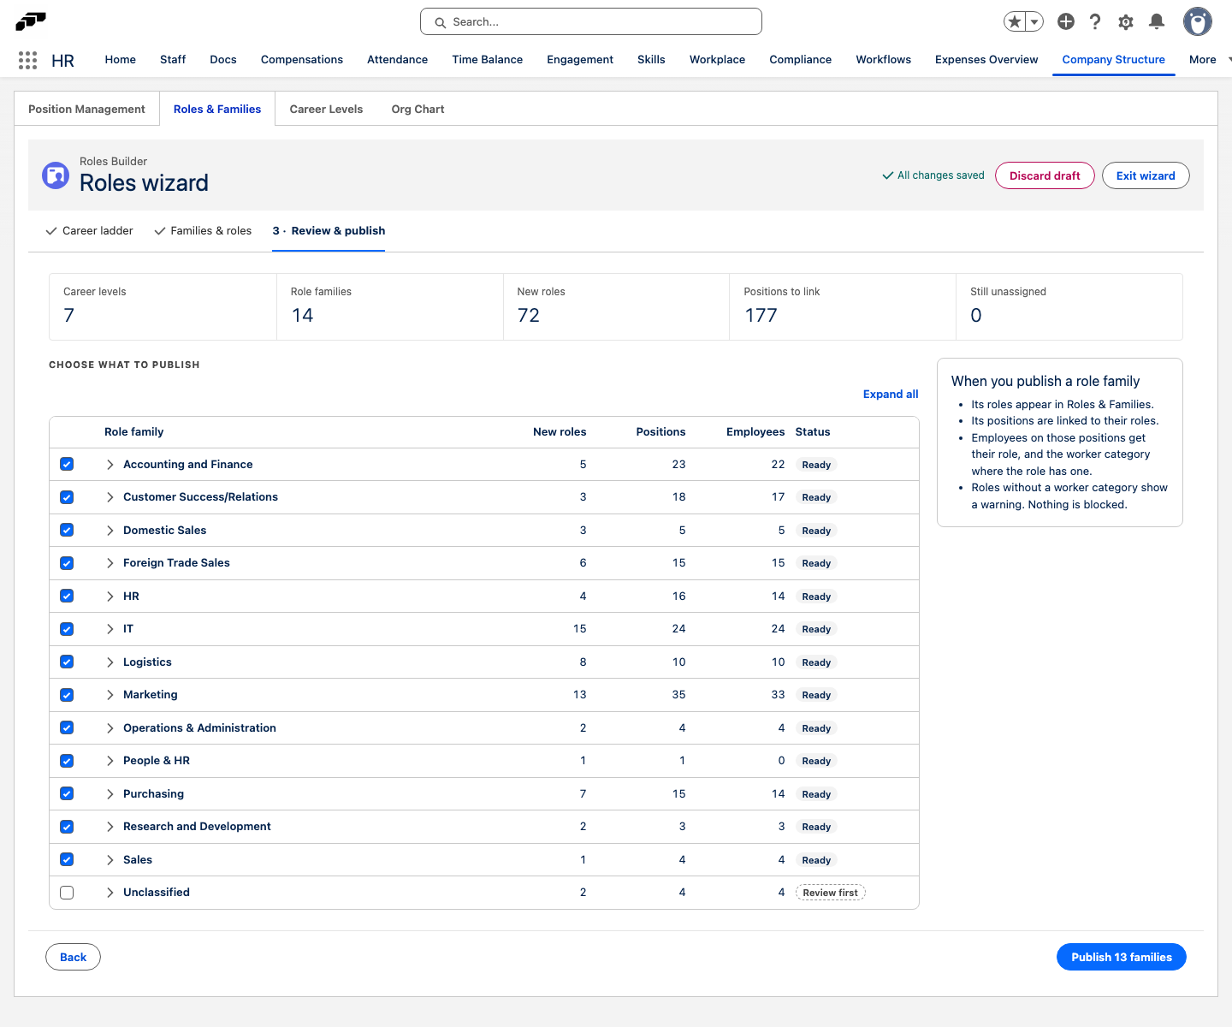Click the global create plus icon
The height and width of the screenshot is (1027, 1232).
1066,21
